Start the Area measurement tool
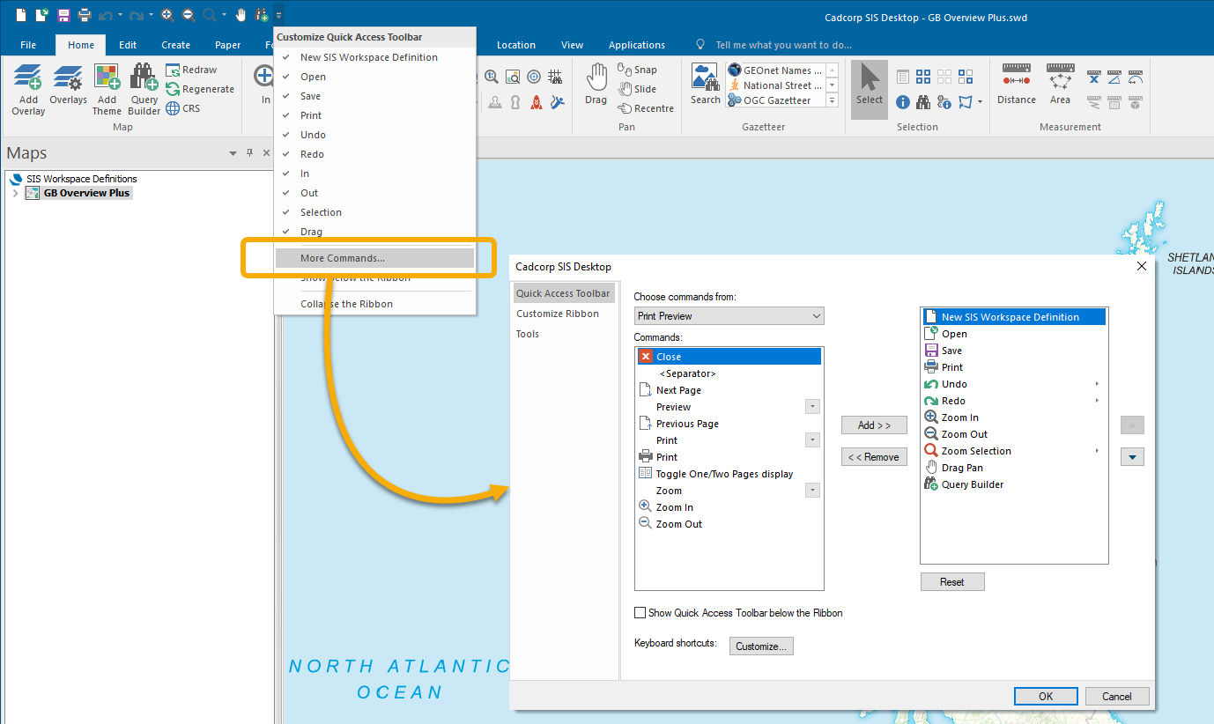1214x724 pixels. pos(1060,84)
